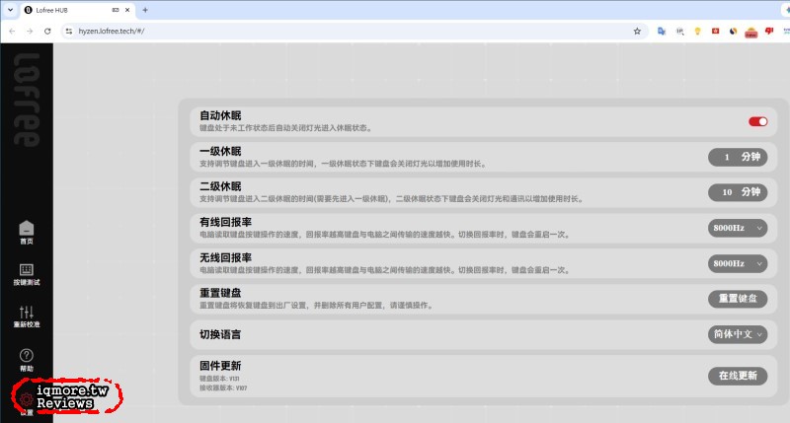Click the 重置键盘 setting heading

click(220, 293)
